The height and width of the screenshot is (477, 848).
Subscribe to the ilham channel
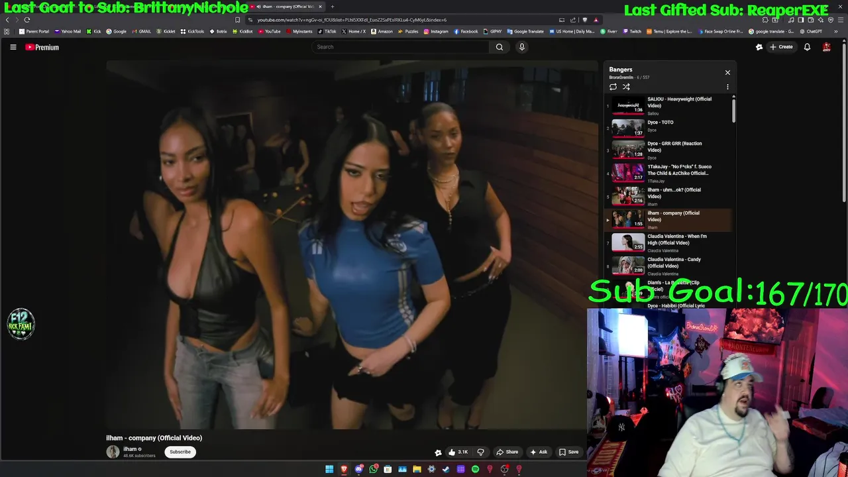pos(180,452)
